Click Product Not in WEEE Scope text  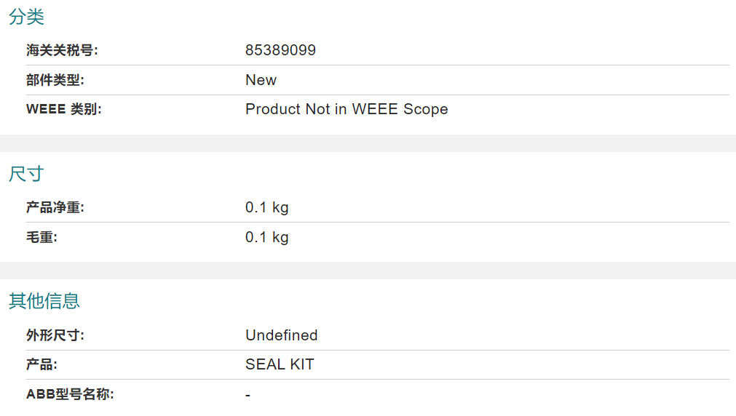click(347, 109)
